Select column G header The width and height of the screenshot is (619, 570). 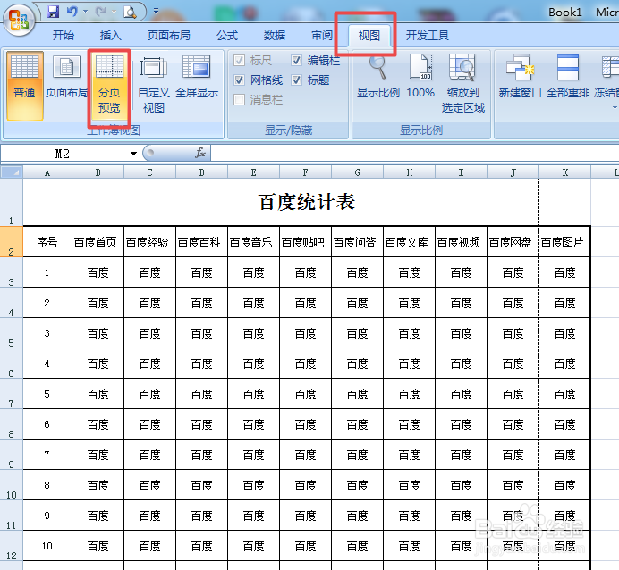[x=357, y=172]
